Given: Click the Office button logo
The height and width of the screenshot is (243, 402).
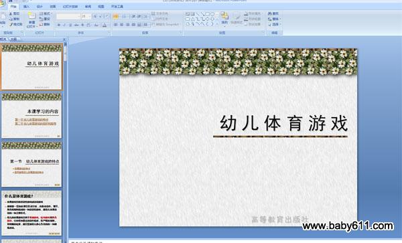Looking at the screenshot, I should pyautogui.click(x=2, y=3).
